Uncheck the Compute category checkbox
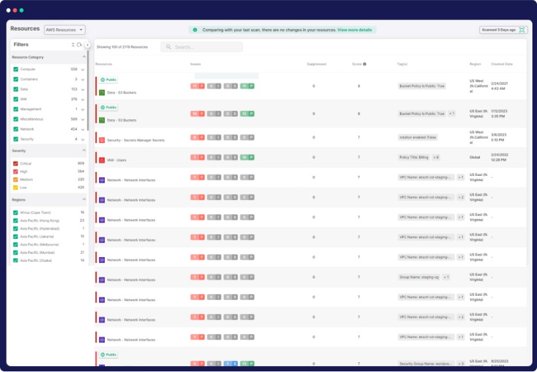 [16, 69]
